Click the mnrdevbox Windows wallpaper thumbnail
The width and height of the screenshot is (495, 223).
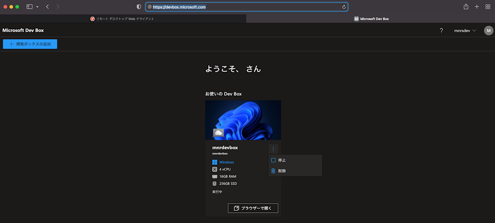point(243,120)
